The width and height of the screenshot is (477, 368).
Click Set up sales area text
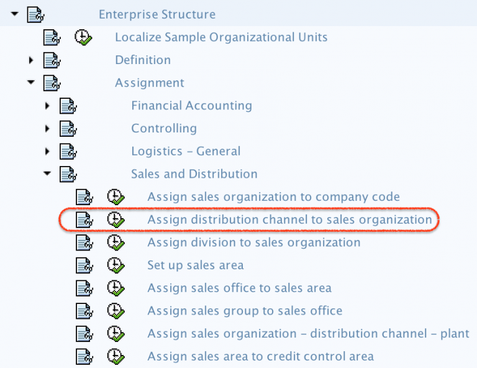click(196, 265)
